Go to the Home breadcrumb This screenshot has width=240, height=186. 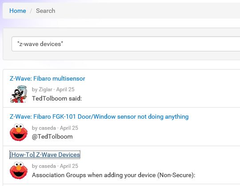(x=18, y=11)
